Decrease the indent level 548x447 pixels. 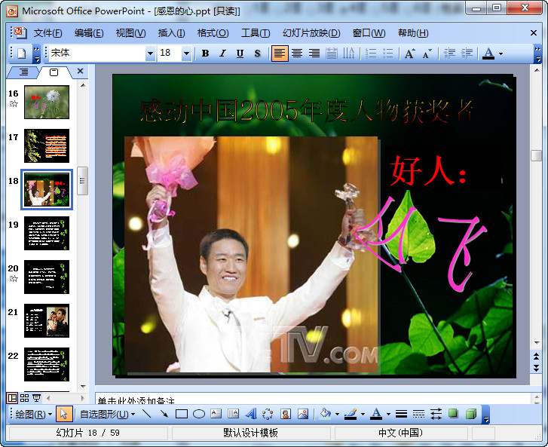tap(449, 54)
